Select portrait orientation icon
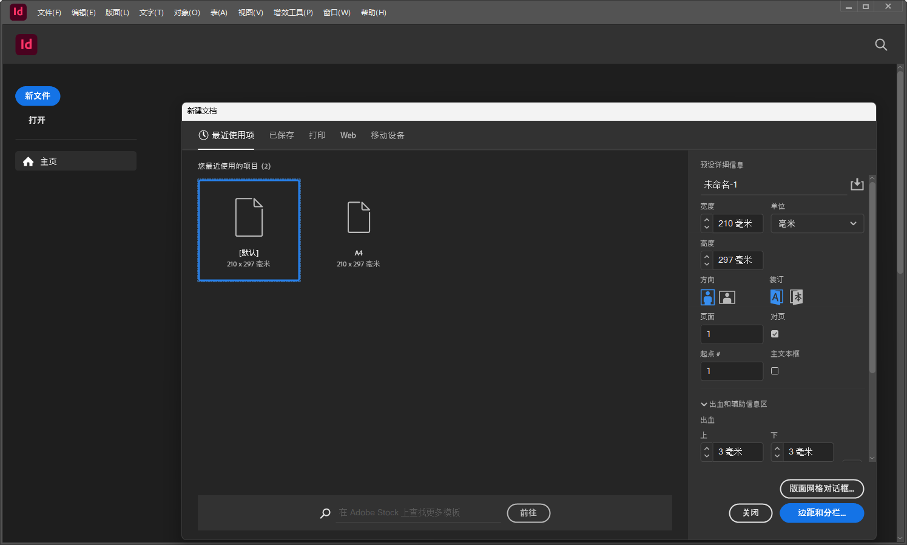Viewport: 907px width, 545px height. (x=707, y=297)
